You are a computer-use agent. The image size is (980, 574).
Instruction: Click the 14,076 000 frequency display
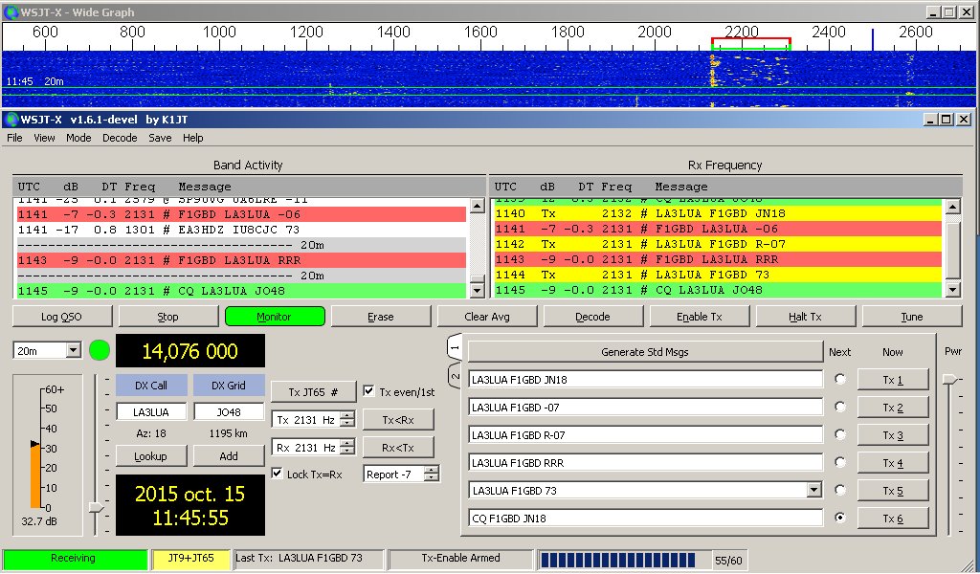[x=190, y=351]
